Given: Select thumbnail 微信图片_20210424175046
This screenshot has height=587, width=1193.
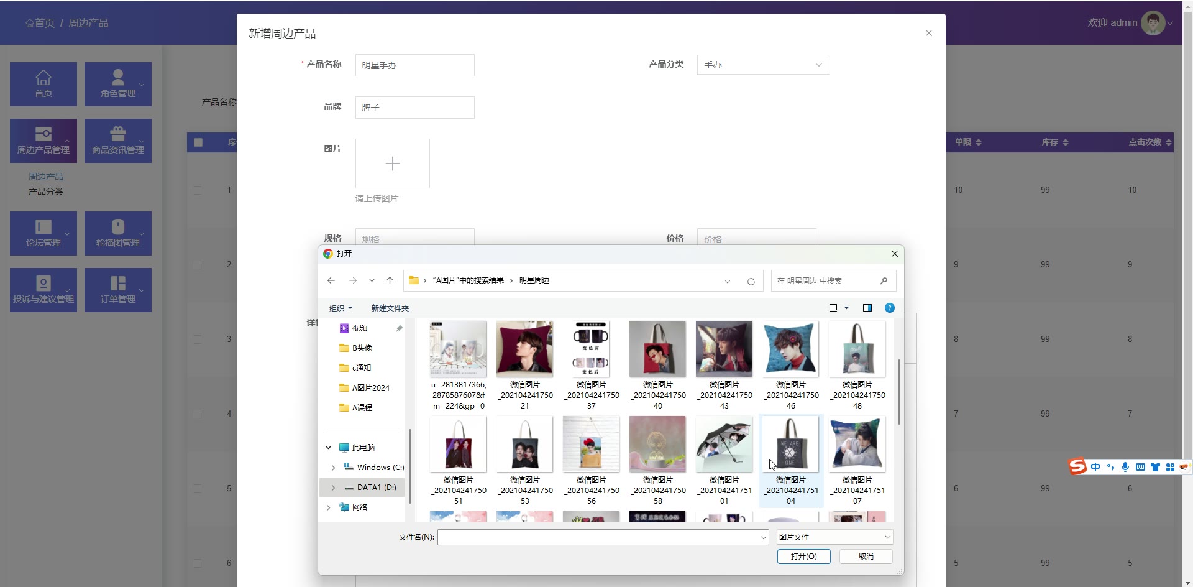Looking at the screenshot, I should click(x=790, y=366).
